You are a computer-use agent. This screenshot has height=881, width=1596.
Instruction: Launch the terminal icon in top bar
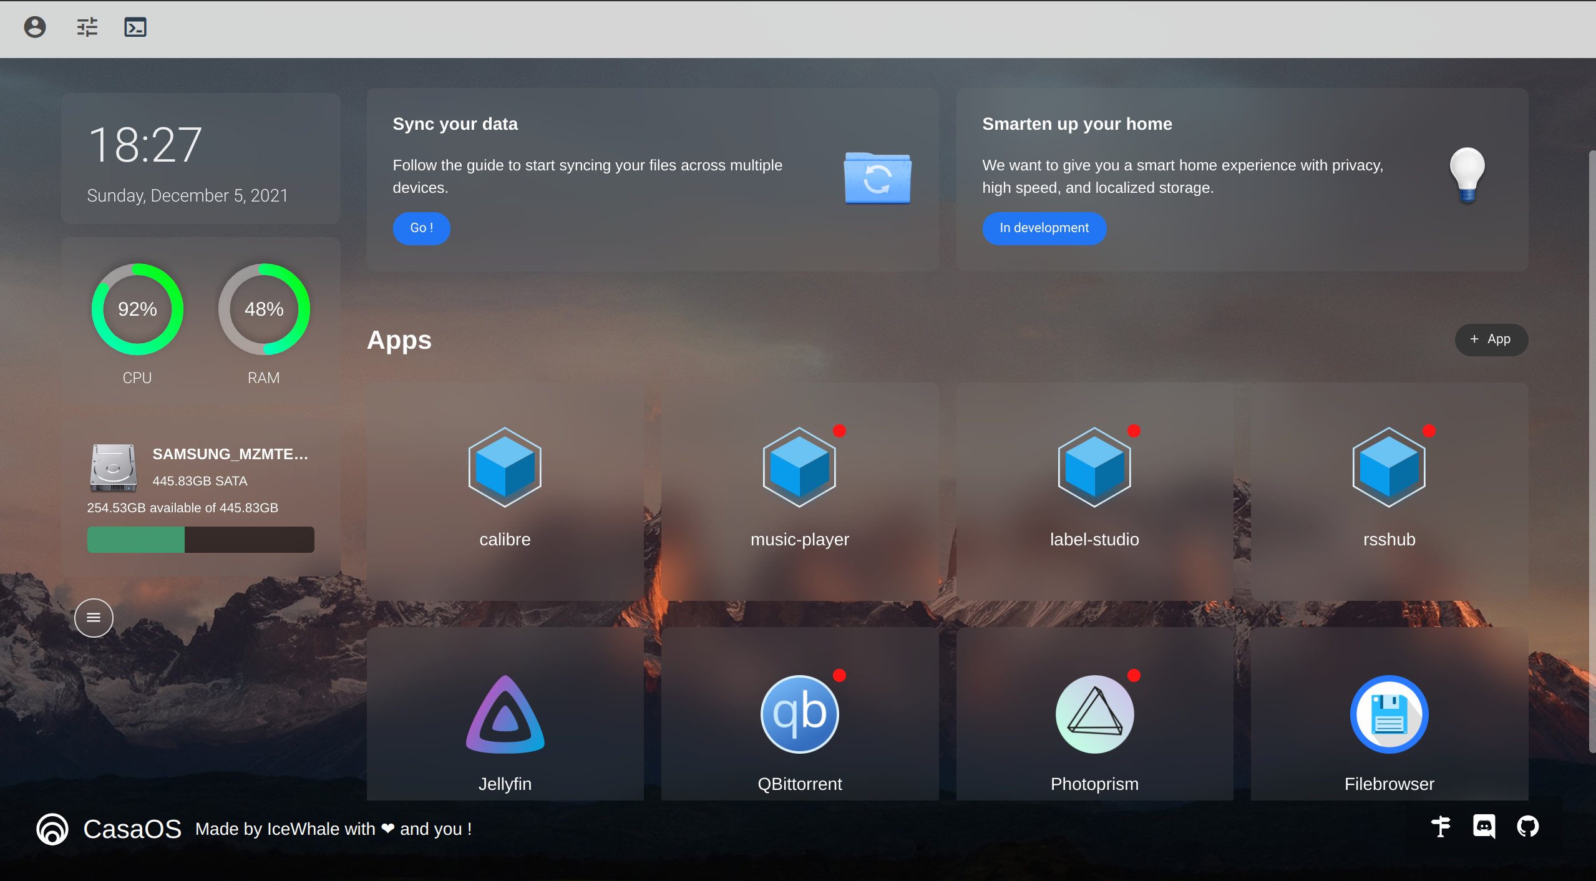[x=135, y=27]
